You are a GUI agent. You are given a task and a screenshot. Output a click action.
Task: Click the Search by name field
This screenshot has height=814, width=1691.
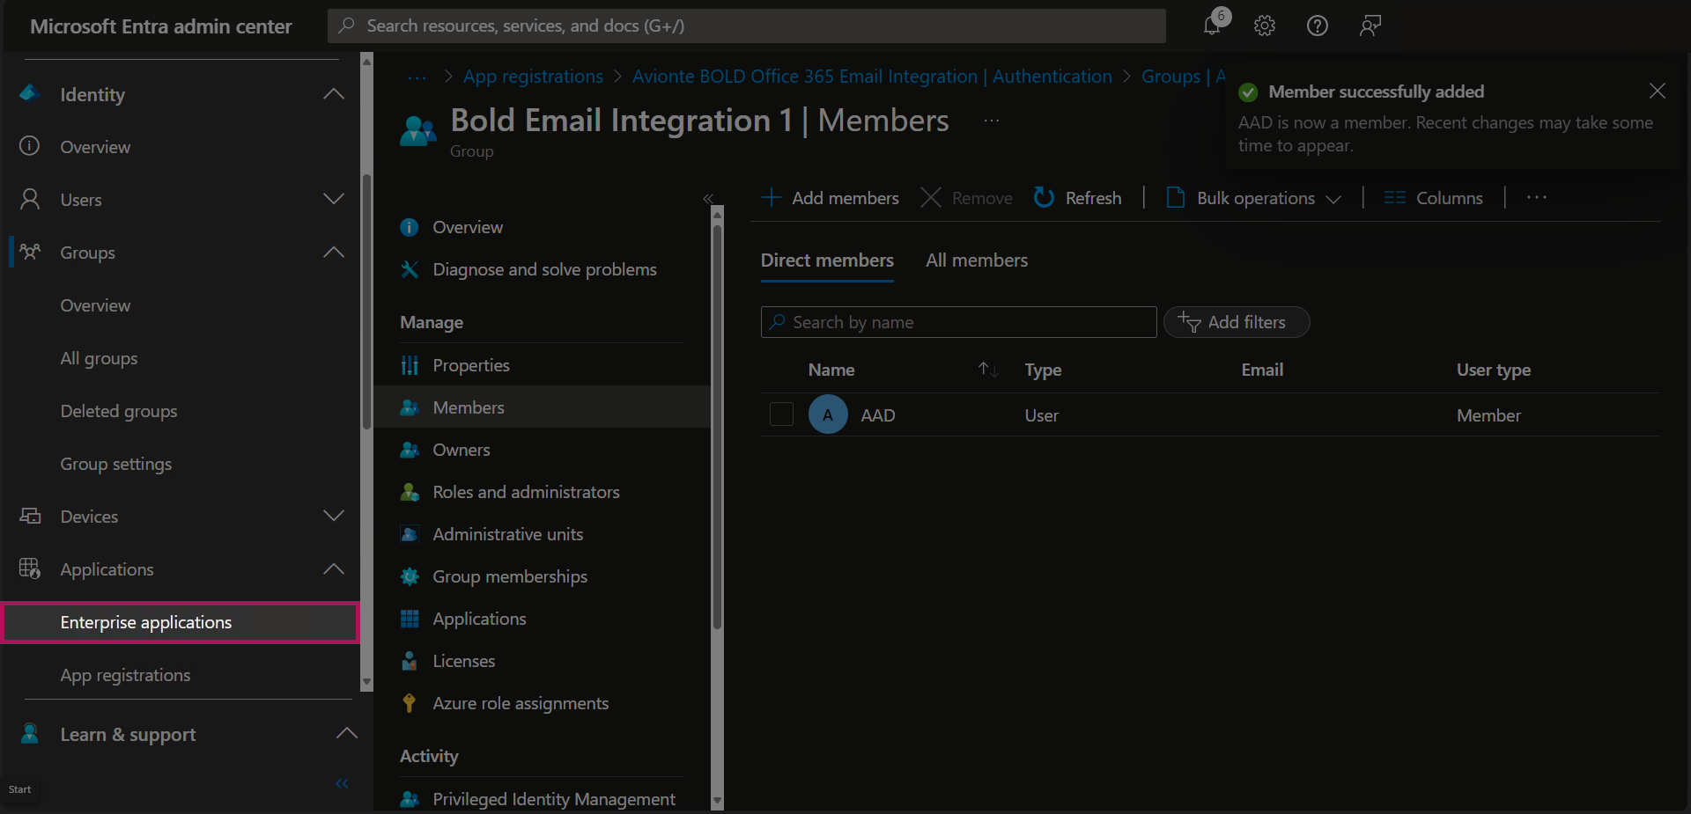958,322
